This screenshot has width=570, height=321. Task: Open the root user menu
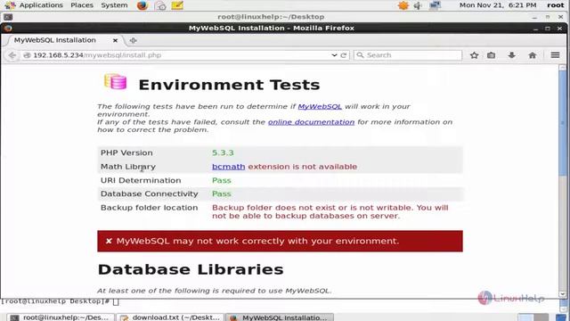coord(556,5)
